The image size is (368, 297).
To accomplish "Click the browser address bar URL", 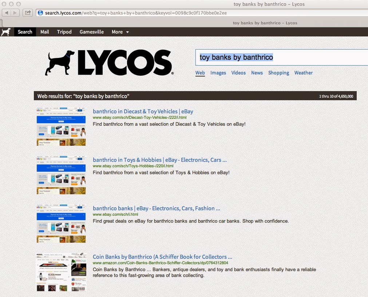I will pyautogui.click(x=136, y=13).
